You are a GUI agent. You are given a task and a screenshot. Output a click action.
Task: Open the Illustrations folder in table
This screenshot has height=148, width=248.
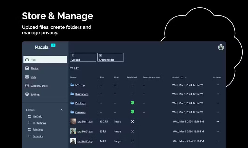click(x=82, y=94)
